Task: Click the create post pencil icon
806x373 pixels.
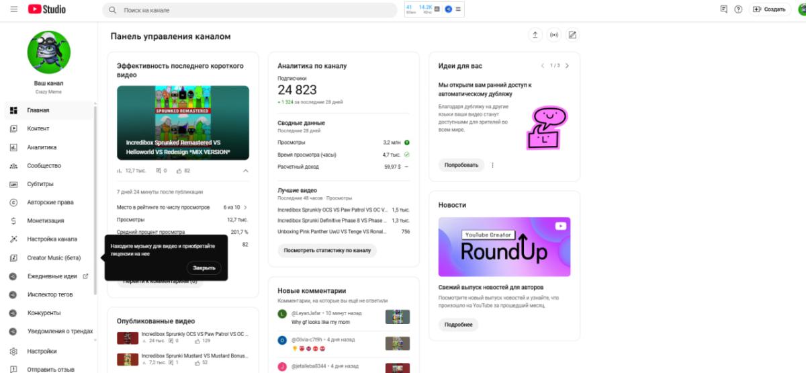Action: pos(572,35)
